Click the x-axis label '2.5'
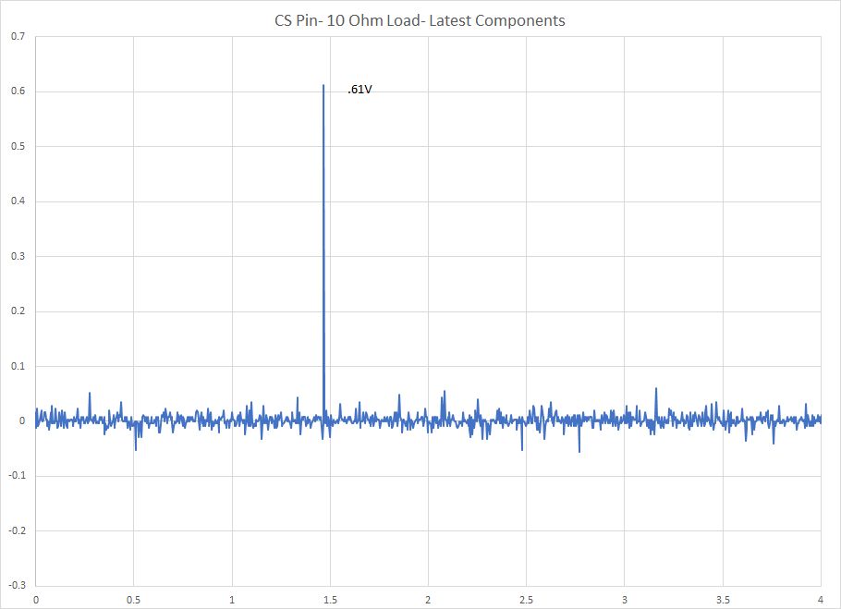 [526, 600]
